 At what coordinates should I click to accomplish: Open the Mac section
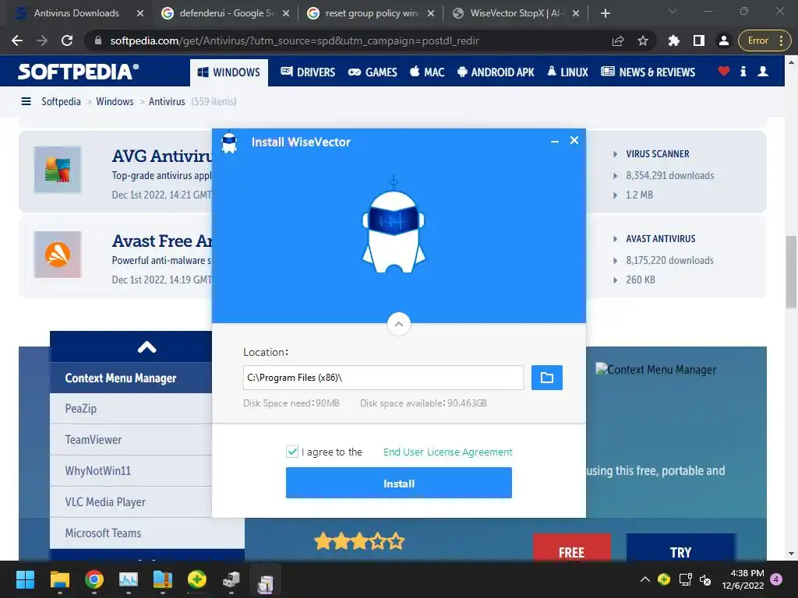[427, 72]
